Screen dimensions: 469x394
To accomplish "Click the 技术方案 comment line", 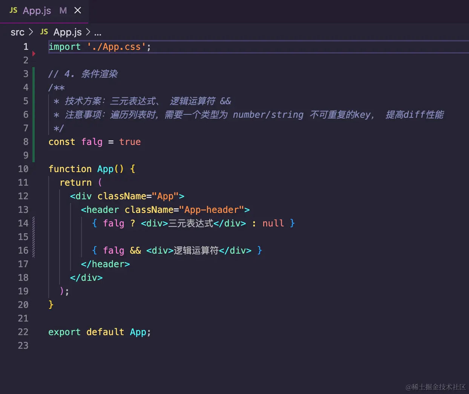I will 142,101.
